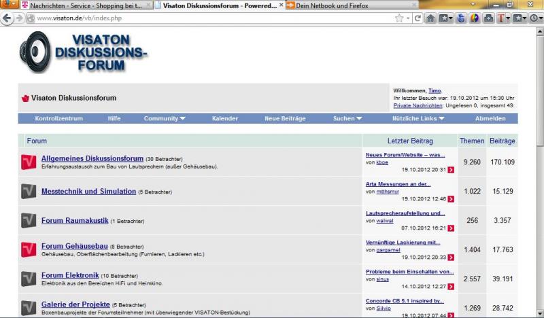Go to last post arrow for Probleme beim Einschalten
The width and height of the screenshot is (544, 318).
point(451,286)
